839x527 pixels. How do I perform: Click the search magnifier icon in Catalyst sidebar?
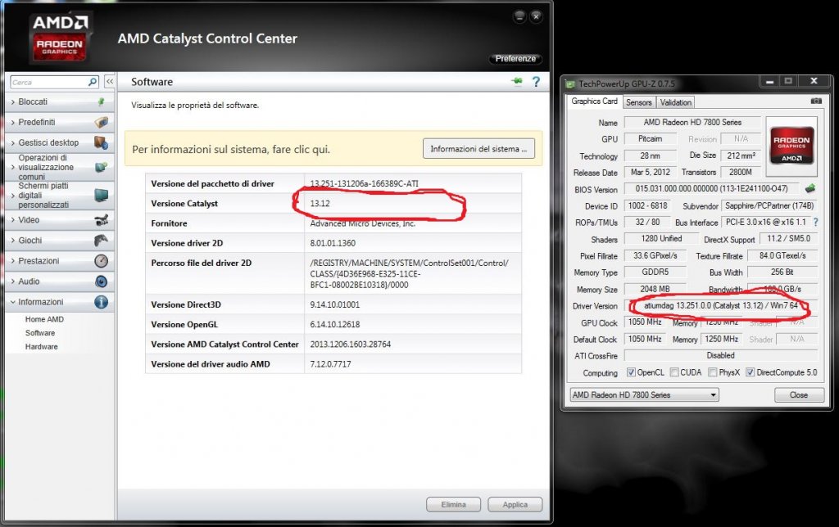[93, 82]
